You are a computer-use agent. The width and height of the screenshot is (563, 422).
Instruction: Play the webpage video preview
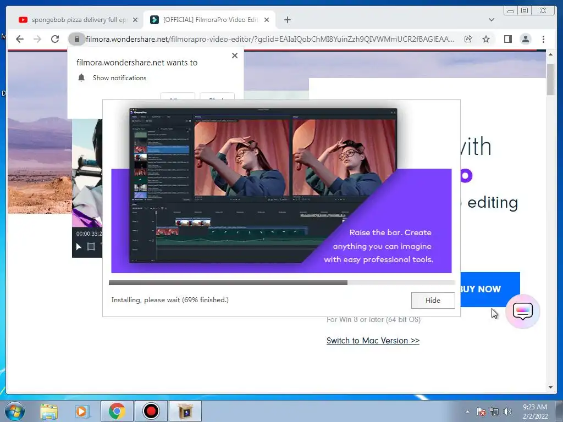[79, 247]
